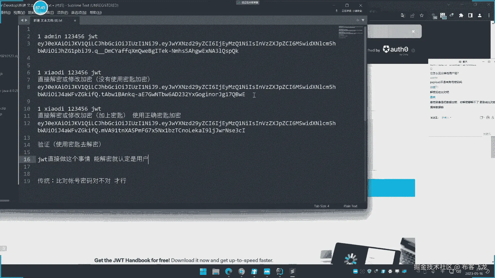Click the blue button on the webpage

[391, 188]
